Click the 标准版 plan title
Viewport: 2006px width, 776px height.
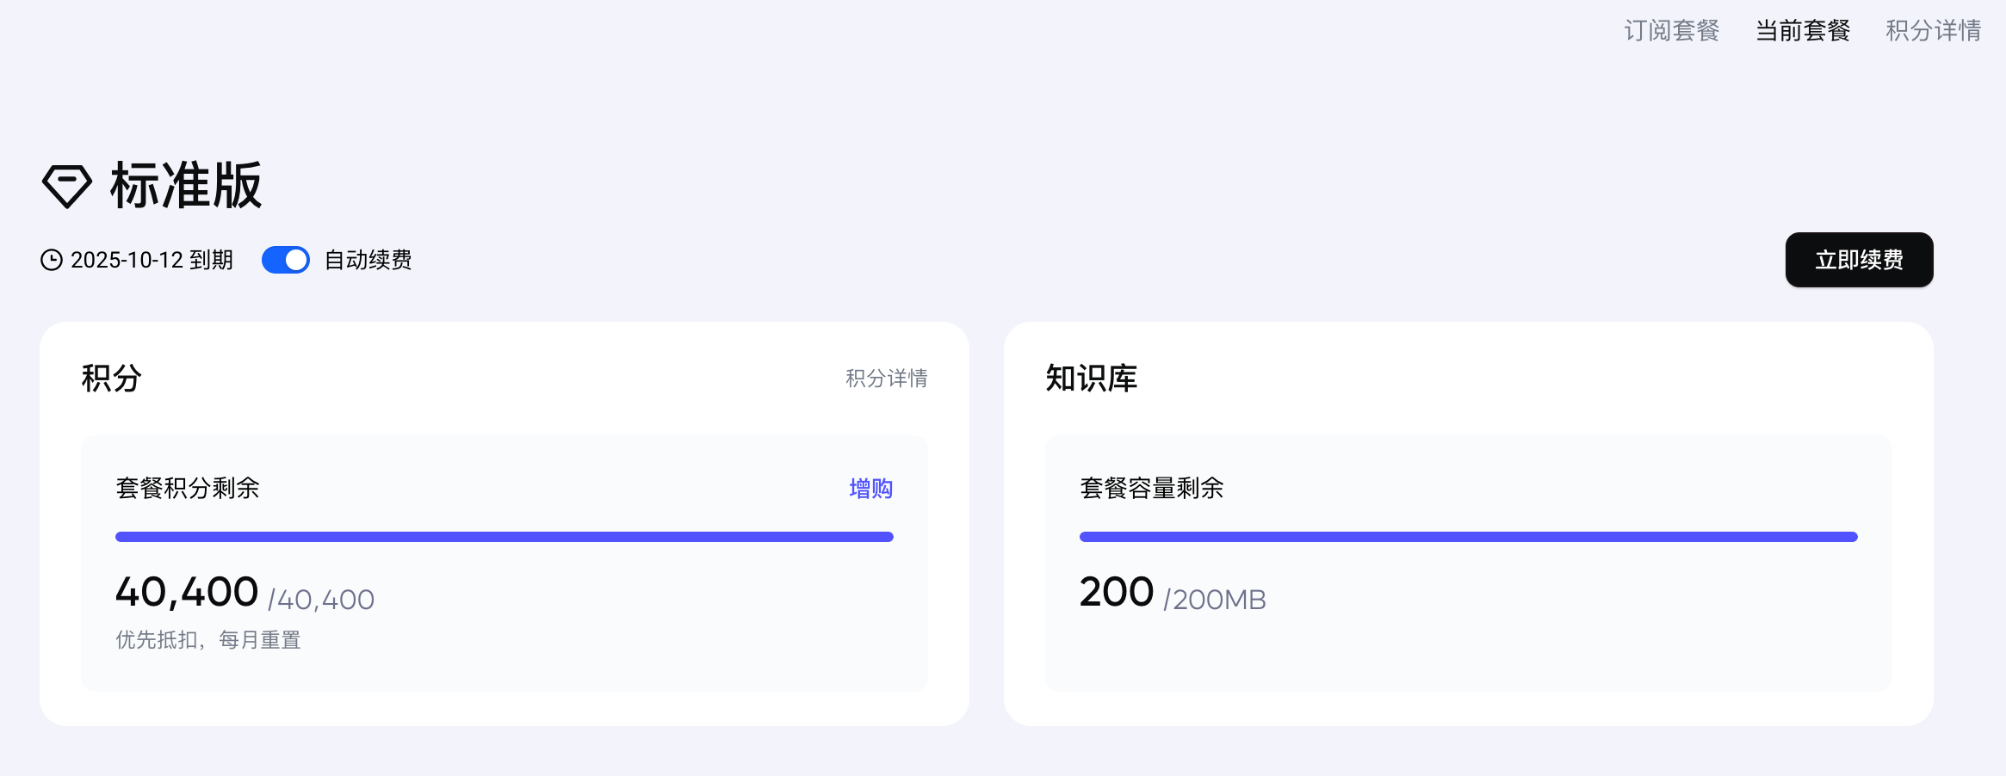click(186, 186)
